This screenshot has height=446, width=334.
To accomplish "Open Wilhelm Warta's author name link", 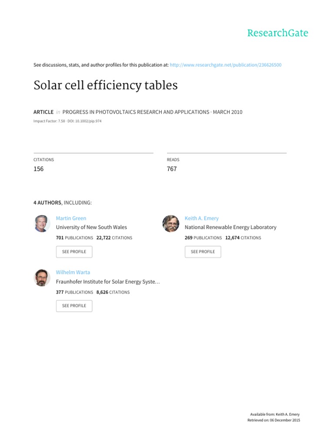I will (x=73, y=272).
